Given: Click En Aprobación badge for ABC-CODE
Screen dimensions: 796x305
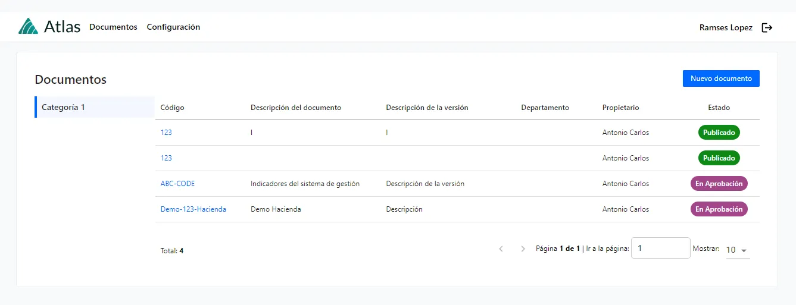Looking at the screenshot, I should click(719, 184).
